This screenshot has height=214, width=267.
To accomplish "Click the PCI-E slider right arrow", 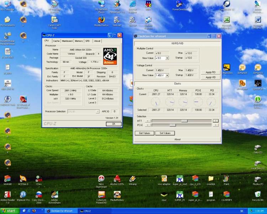I will pyautogui.click(x=215, y=125).
